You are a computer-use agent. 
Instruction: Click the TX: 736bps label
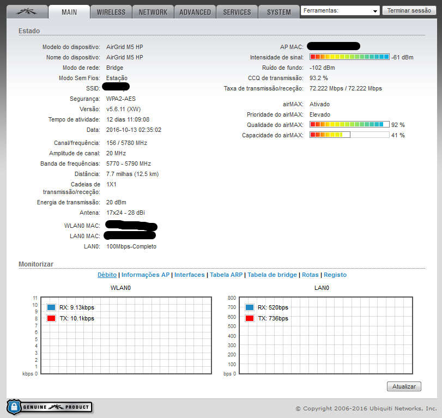click(x=273, y=318)
